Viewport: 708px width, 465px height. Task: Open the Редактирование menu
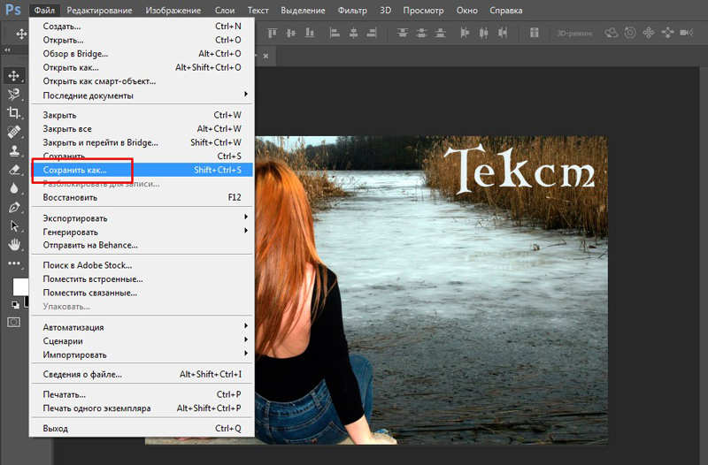99,10
